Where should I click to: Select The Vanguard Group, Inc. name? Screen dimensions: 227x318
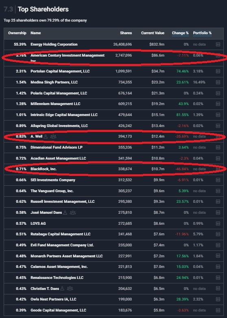(52, 191)
